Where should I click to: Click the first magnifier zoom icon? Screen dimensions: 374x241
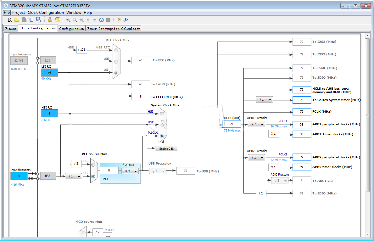coord(68,20)
